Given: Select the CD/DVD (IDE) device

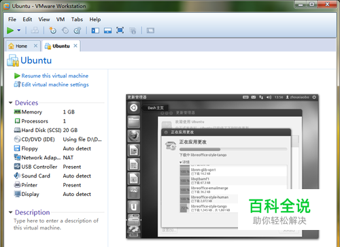Looking at the screenshot, I should (58, 139).
